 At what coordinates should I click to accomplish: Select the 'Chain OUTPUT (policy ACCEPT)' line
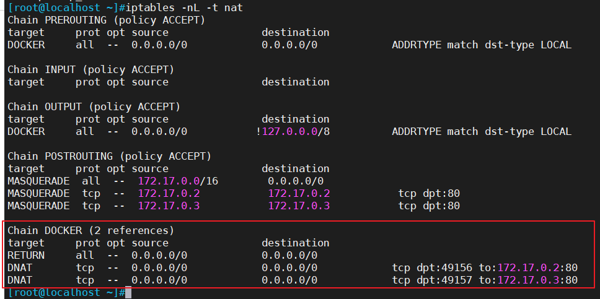[94, 106]
